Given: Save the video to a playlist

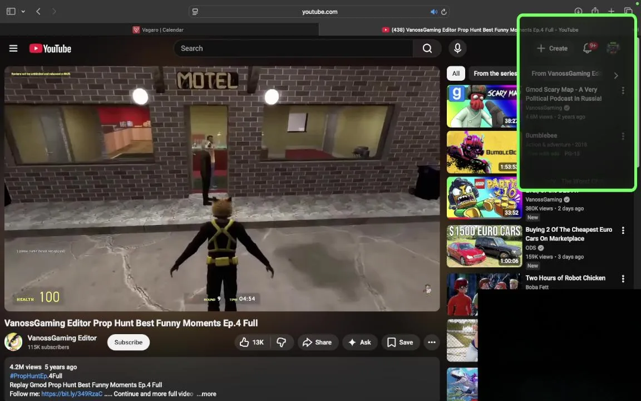Looking at the screenshot, I should (x=400, y=343).
